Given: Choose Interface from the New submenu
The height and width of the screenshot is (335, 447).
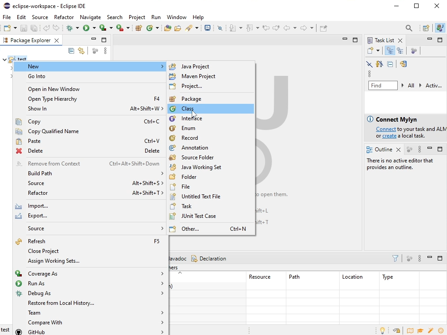Looking at the screenshot, I should click(x=210, y=118).
